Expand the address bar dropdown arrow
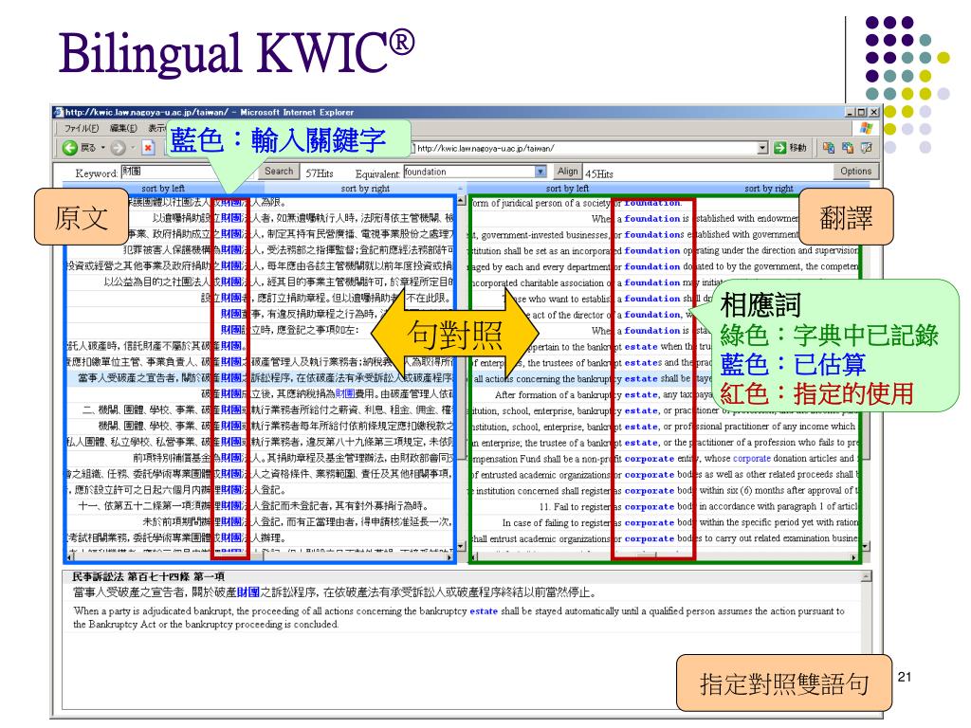Image resolution: width=971 pixels, height=728 pixels. (763, 148)
